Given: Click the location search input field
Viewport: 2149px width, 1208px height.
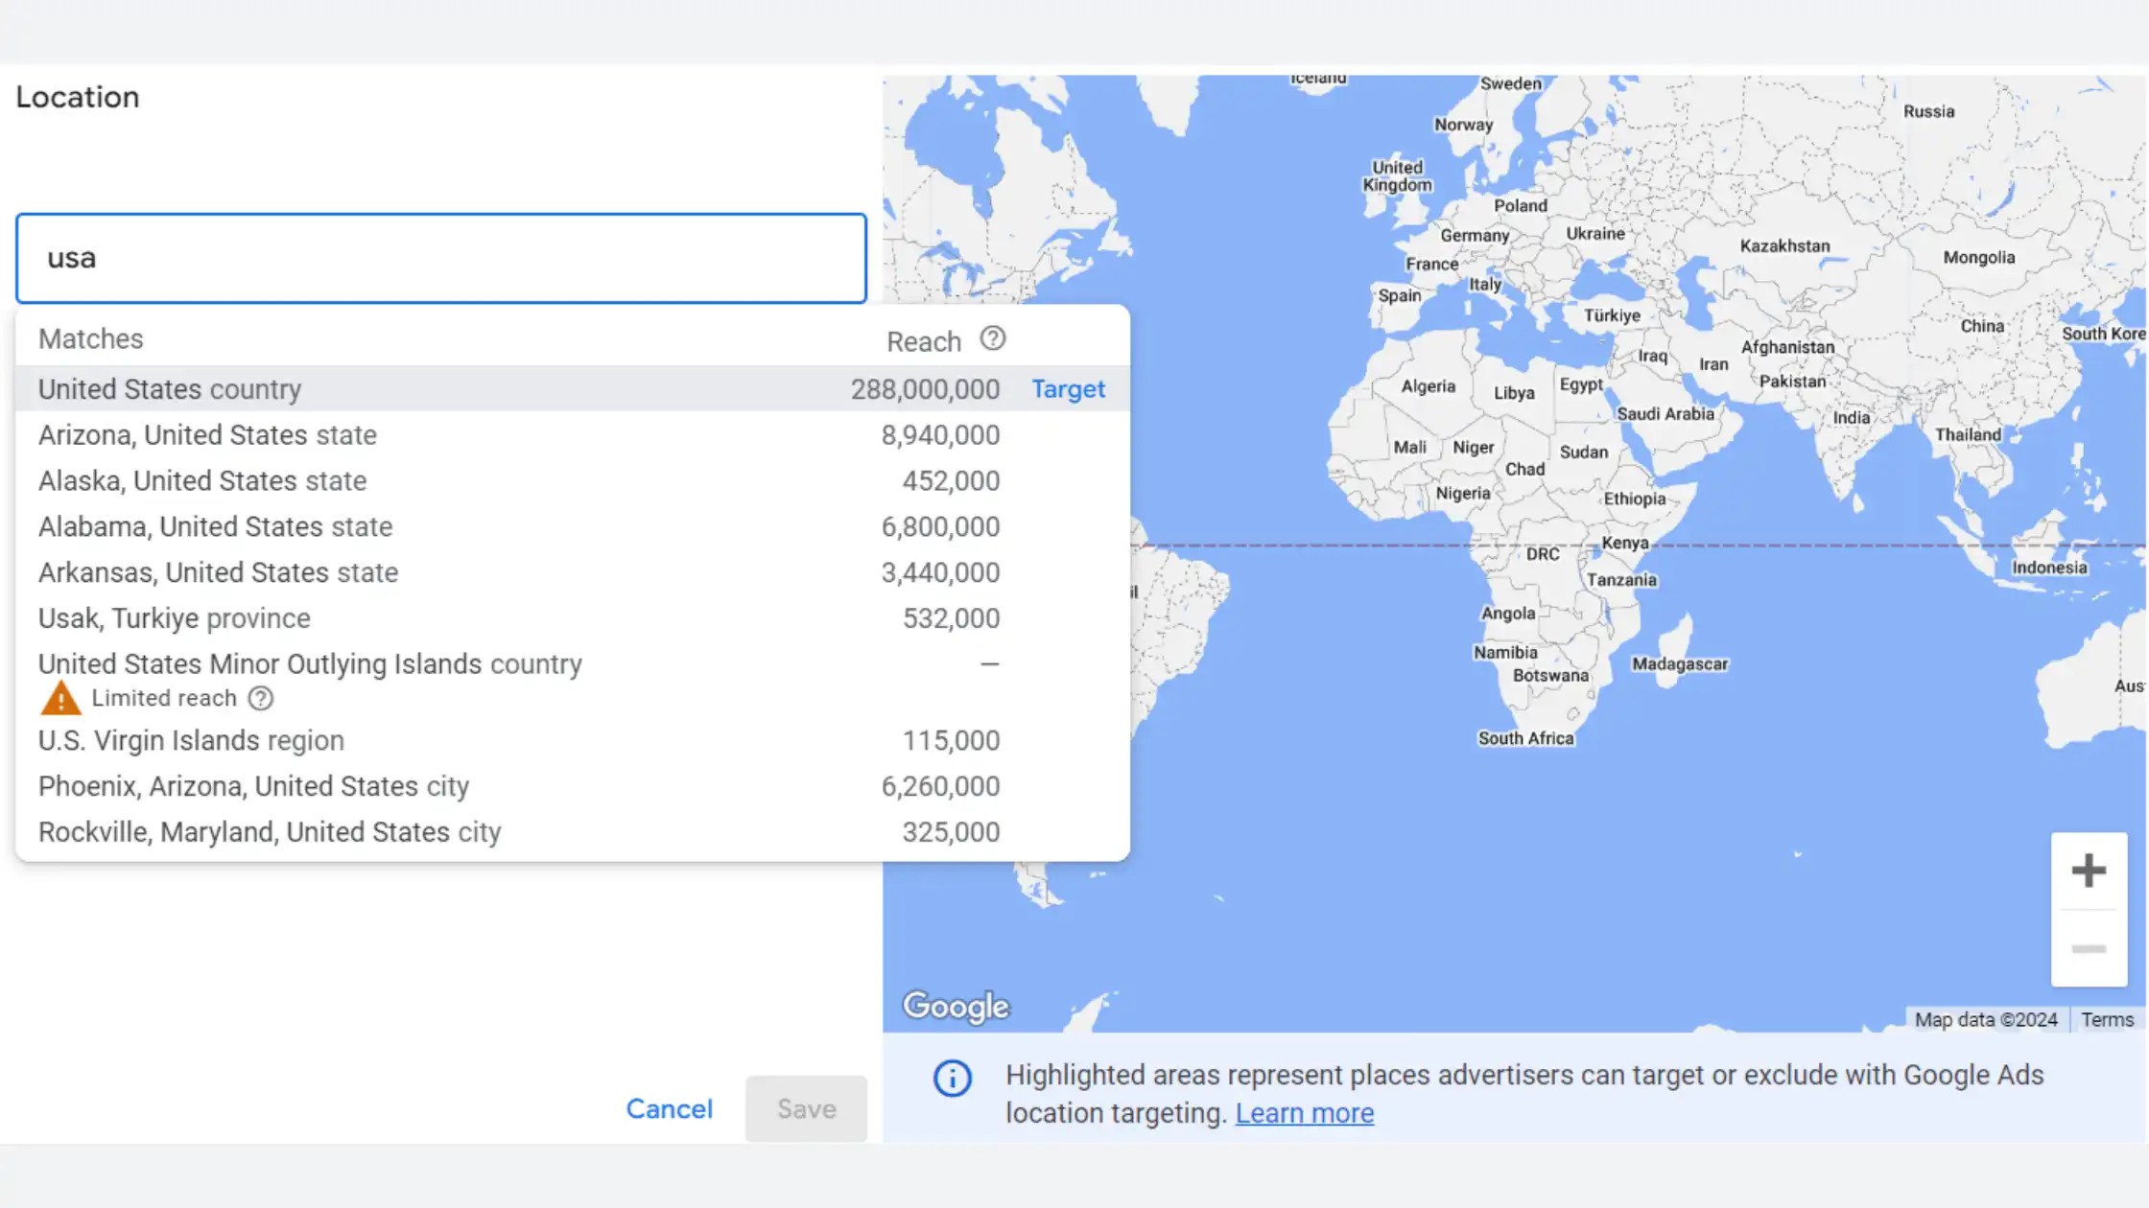Looking at the screenshot, I should pyautogui.click(x=441, y=259).
